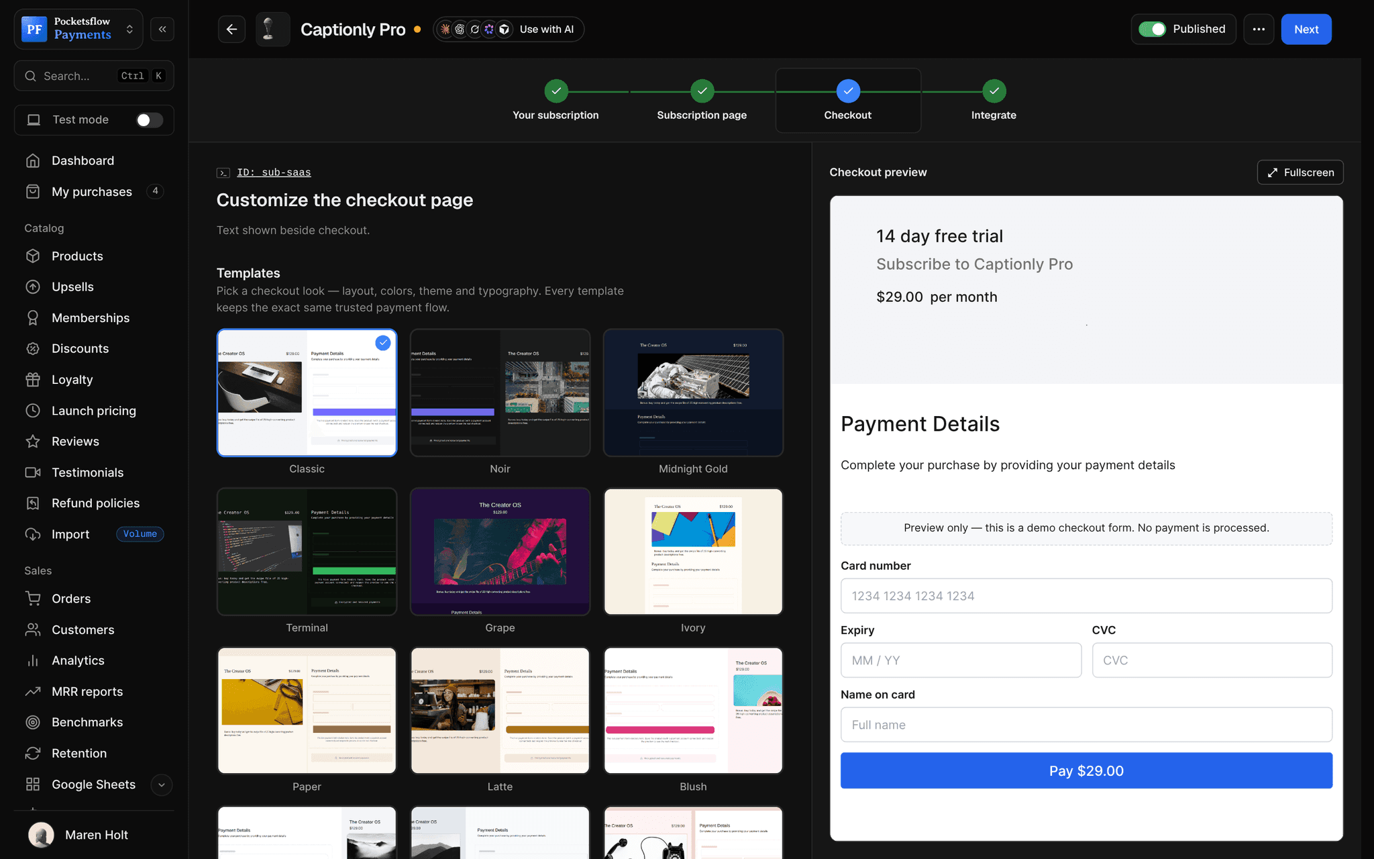Click the MRR reports trend icon
Viewport: 1374px width, 859px height.
click(33, 691)
